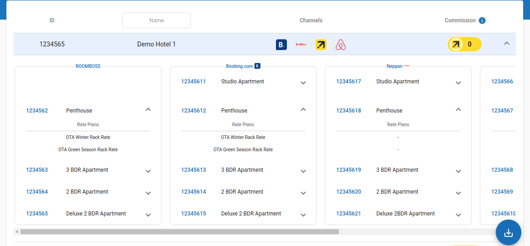Viewport: 530px width, 246px height.
Task: Open room ID 1234563 link
Action: click(x=37, y=170)
